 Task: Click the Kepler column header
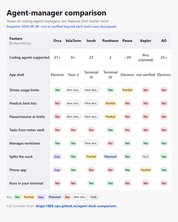145,41
